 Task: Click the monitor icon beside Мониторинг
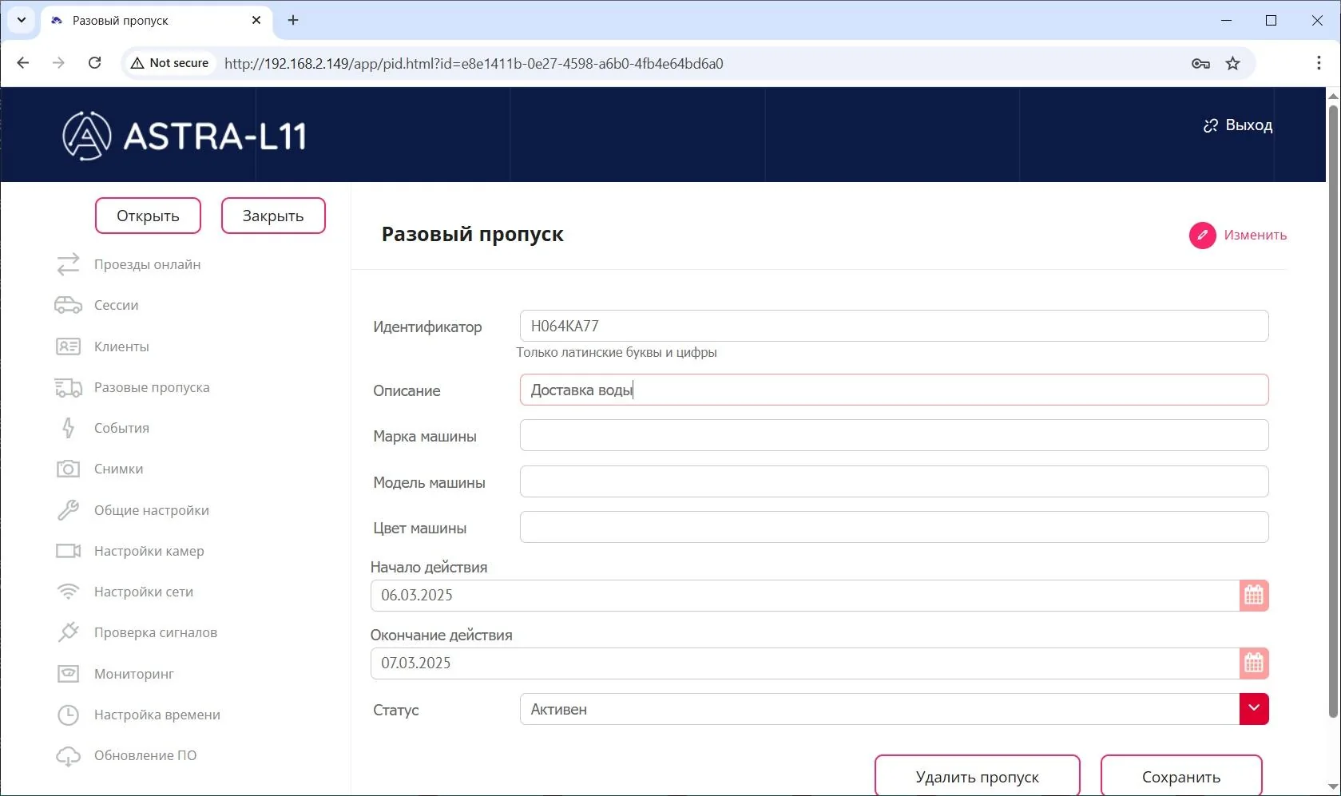coord(69,674)
